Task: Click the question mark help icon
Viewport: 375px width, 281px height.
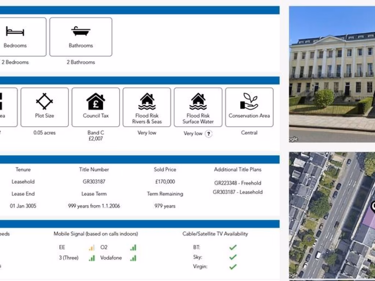Action: [208, 134]
